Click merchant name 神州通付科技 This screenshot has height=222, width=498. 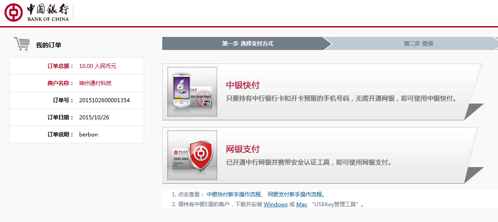(x=95, y=83)
